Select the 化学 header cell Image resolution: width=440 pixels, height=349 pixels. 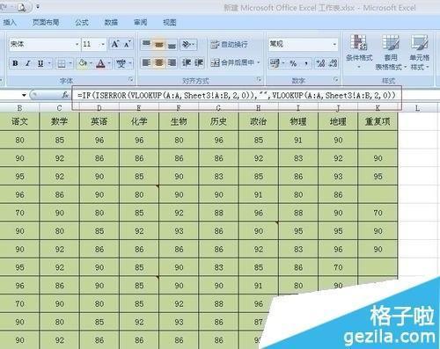(139, 121)
